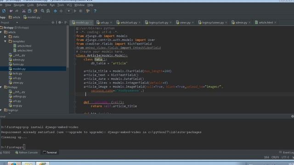Open the Project panel gear settings menu
Screen dimensions: 294x165
60,22
